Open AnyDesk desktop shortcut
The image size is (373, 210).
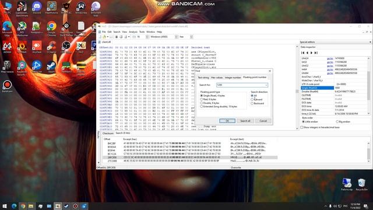[37, 47]
